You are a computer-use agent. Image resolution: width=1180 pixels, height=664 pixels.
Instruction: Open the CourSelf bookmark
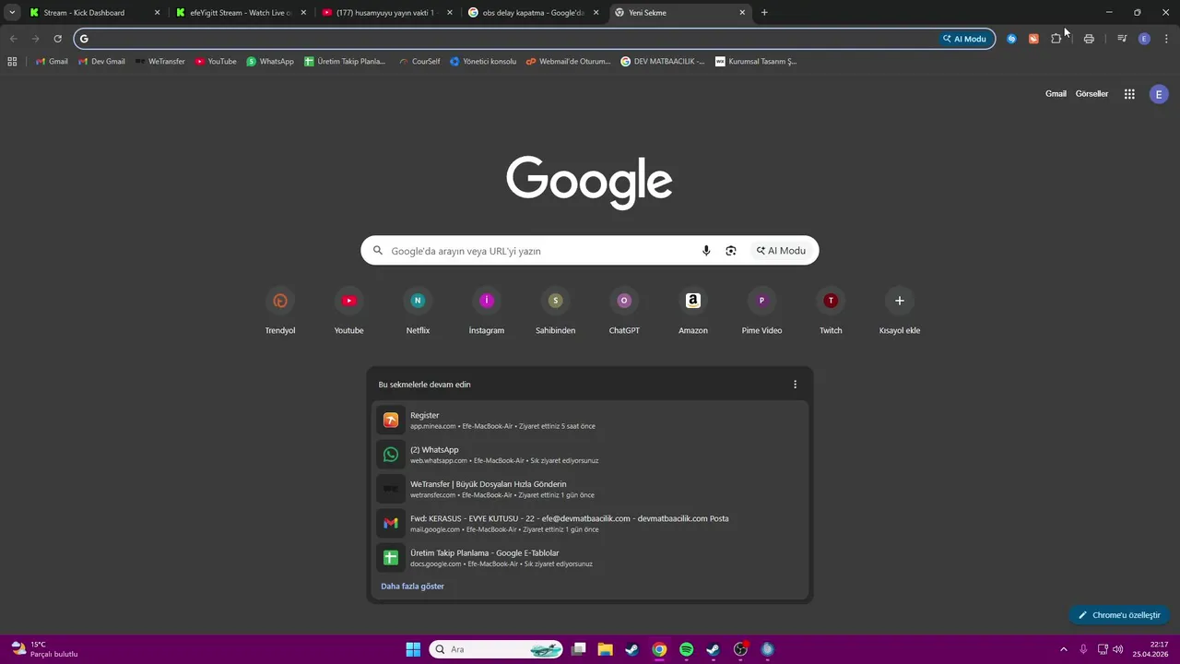point(419,62)
